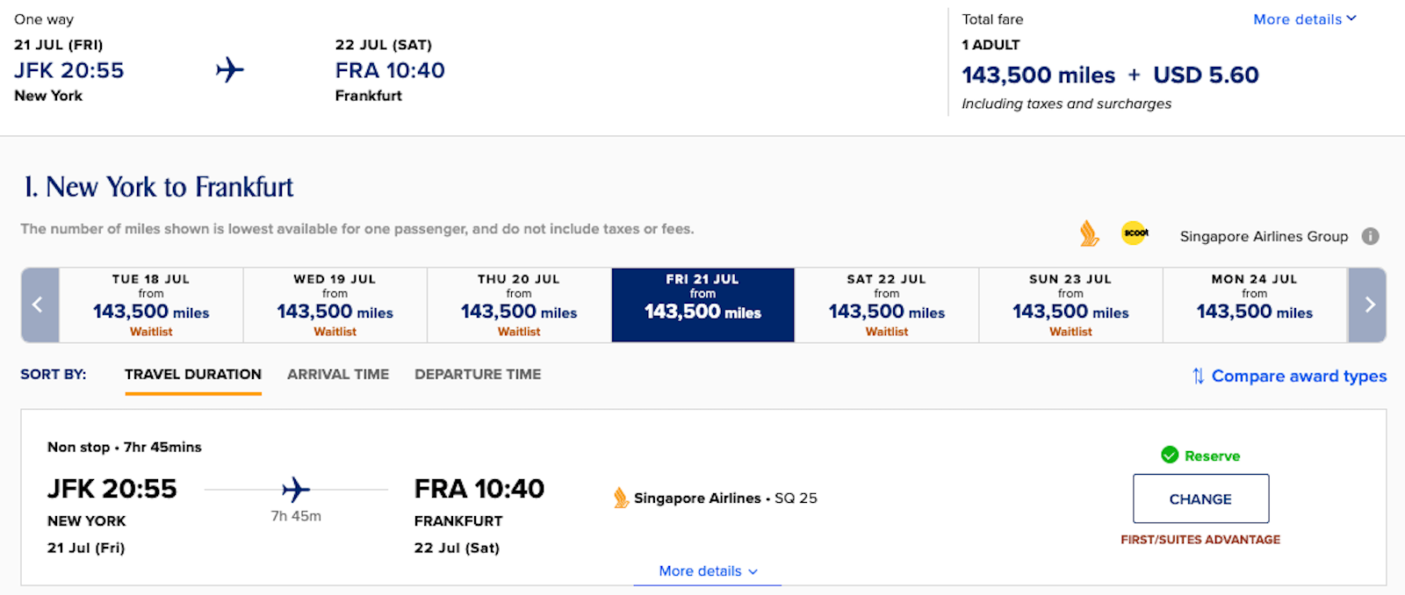Click the CHANGE button

(x=1200, y=498)
